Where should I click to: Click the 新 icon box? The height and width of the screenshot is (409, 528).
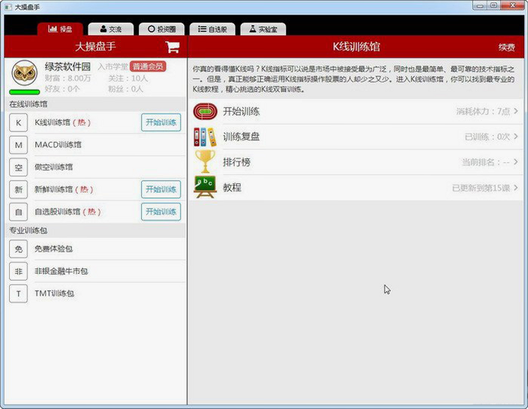18,189
